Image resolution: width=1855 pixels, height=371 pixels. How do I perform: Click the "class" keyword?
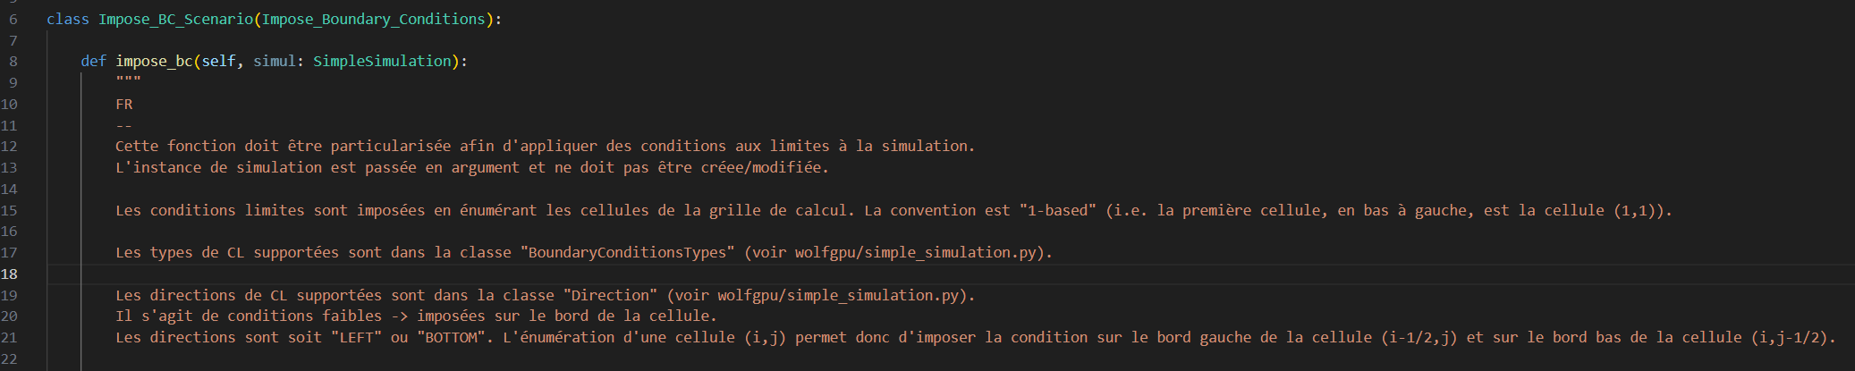(x=68, y=19)
